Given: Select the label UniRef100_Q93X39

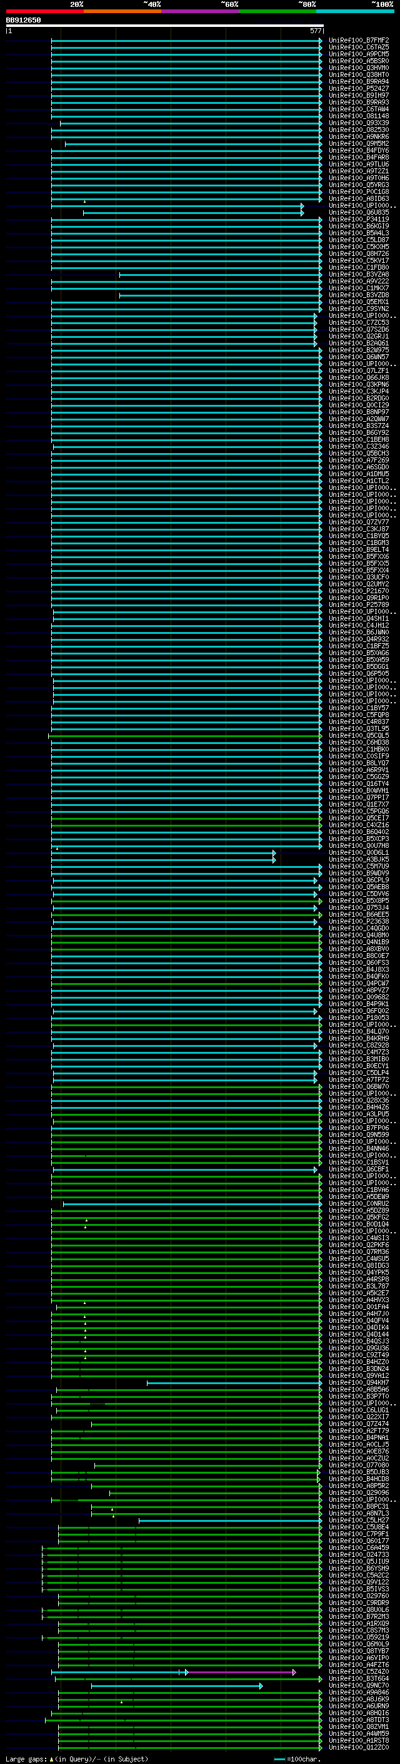Looking at the screenshot, I should [x=359, y=123].
